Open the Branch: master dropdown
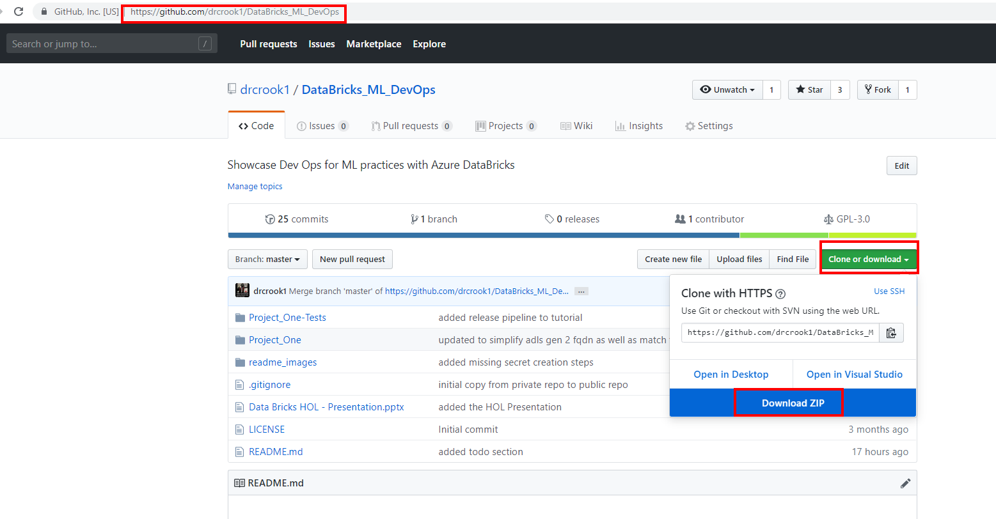The image size is (996, 519). point(267,259)
